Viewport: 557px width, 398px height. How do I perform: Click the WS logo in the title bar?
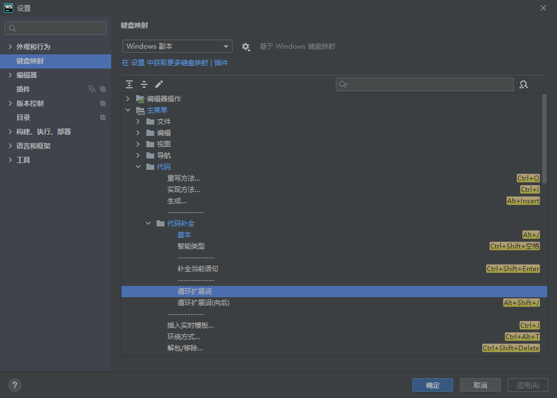[x=9, y=8]
